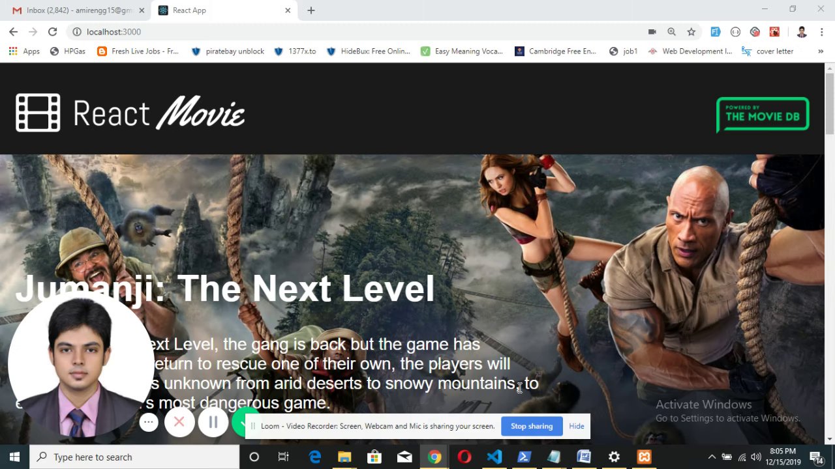Open the HideBux bookmark

369,51
